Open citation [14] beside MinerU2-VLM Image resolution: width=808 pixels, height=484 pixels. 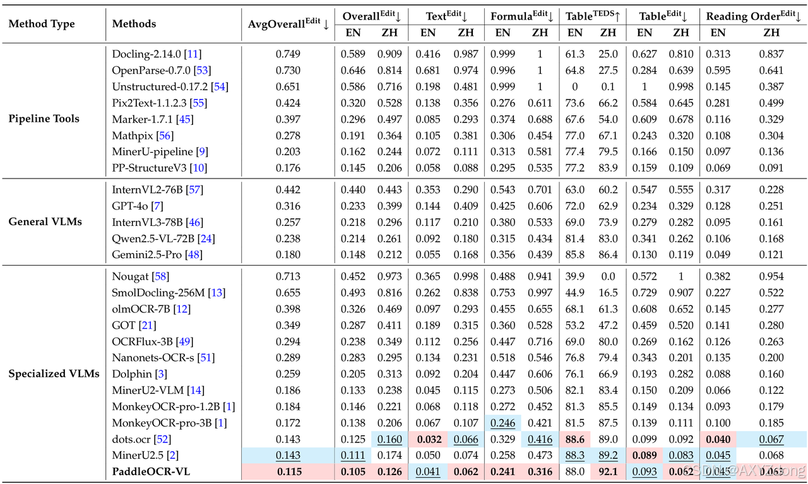coord(195,391)
